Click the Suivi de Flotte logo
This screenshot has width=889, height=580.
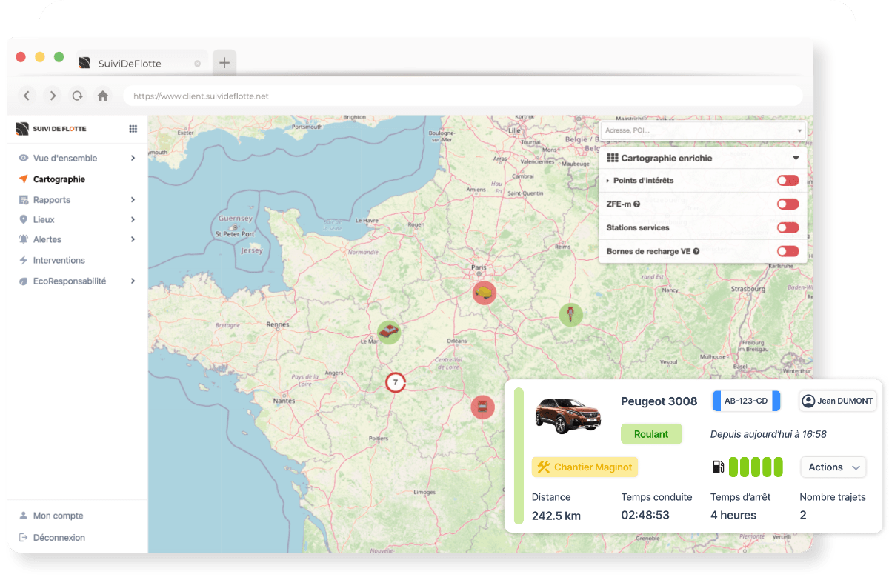51,128
